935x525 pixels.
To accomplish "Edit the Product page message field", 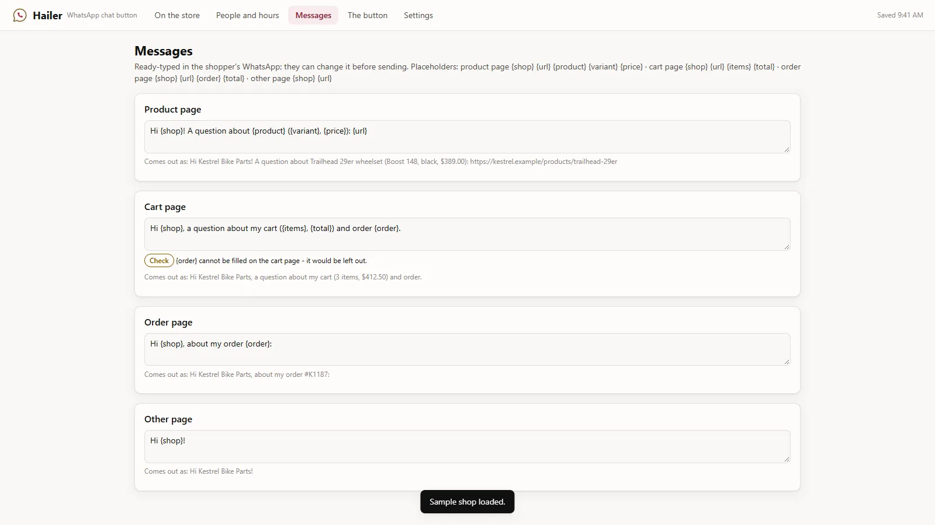I will point(467,136).
